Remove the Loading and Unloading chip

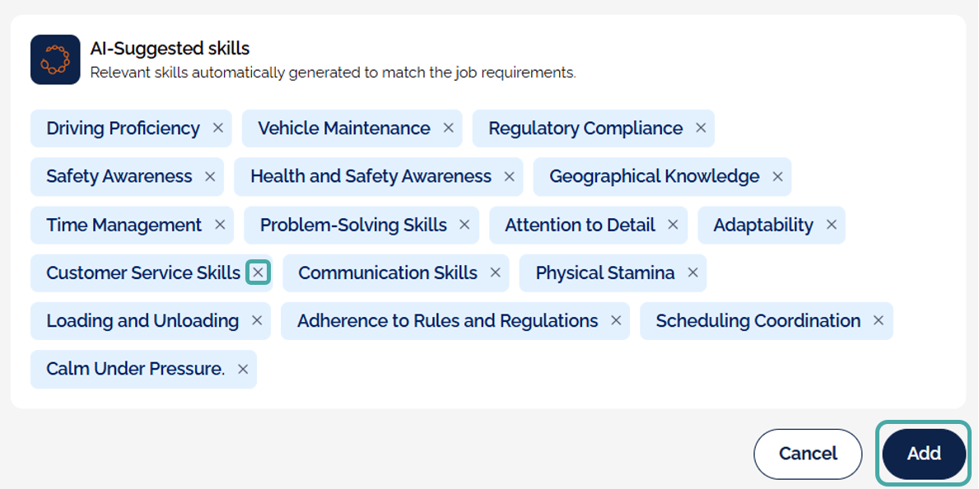coord(257,320)
